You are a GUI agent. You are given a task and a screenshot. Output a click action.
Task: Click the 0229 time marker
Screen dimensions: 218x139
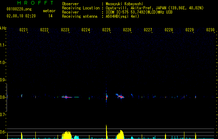[190, 30]
